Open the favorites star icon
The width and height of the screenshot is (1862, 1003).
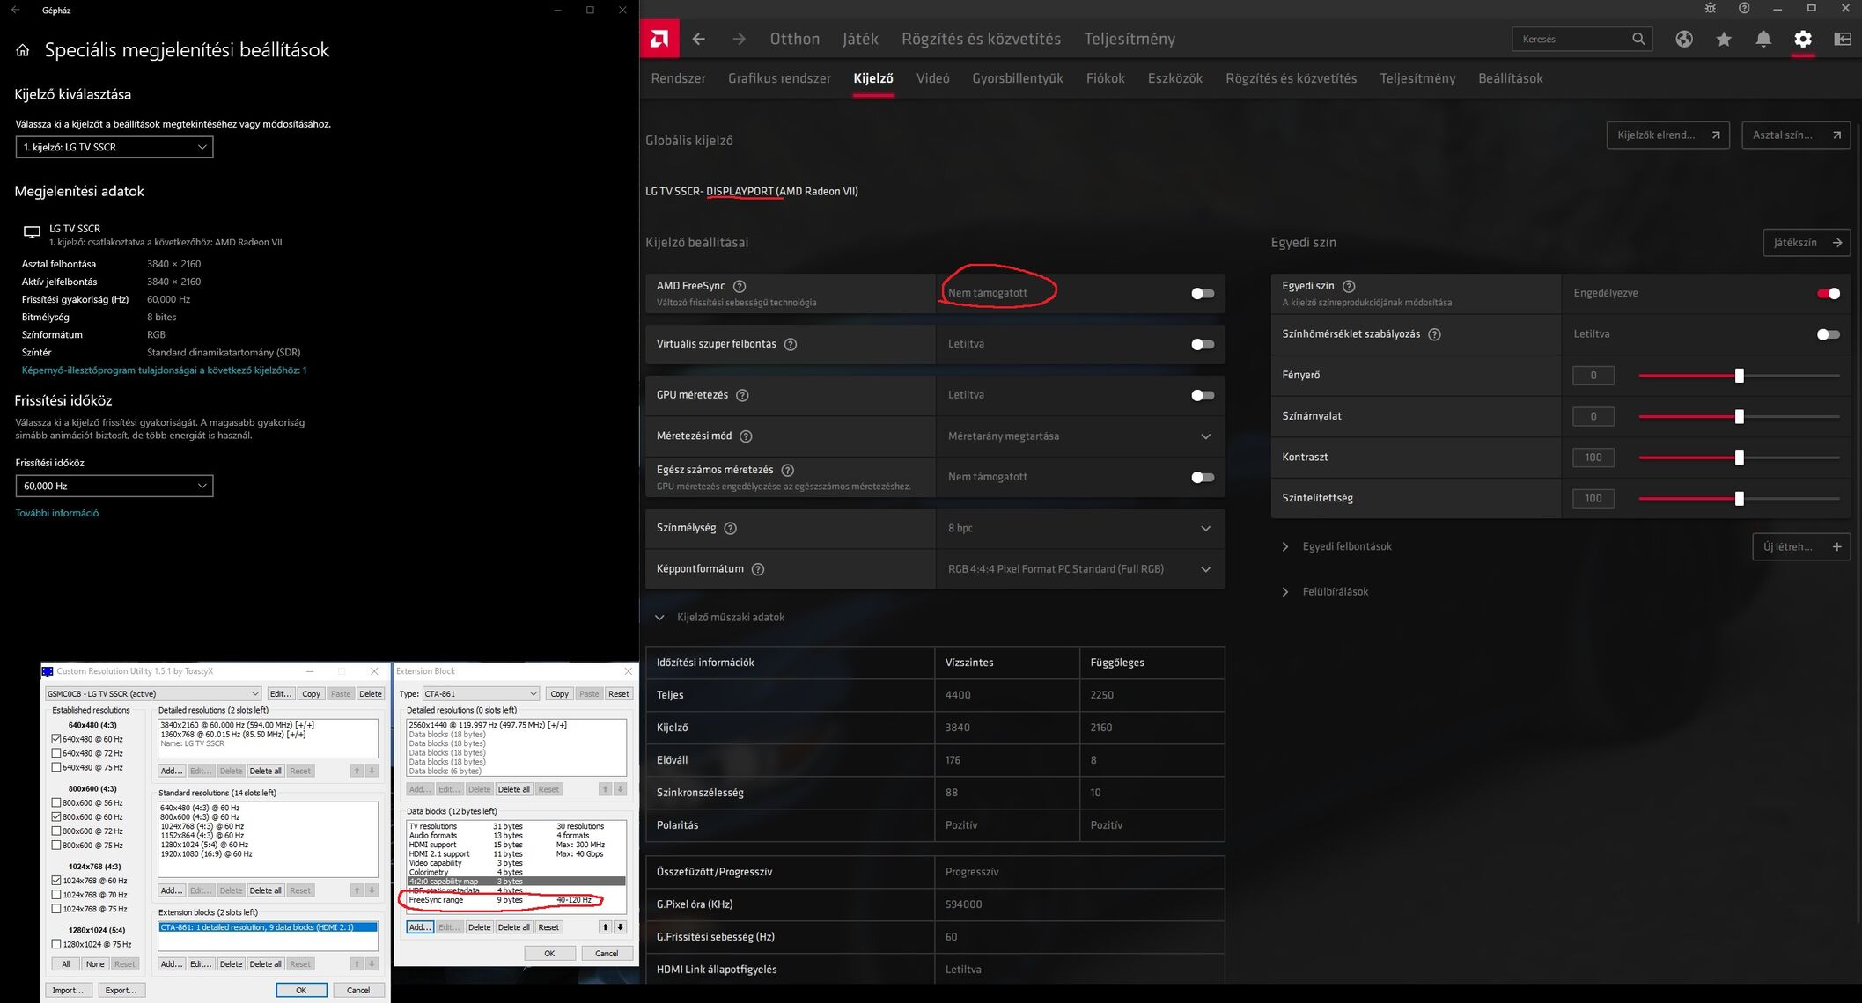tap(1723, 39)
